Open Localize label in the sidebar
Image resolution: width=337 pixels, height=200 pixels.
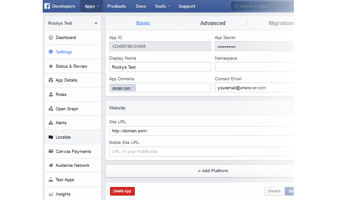[63, 137]
